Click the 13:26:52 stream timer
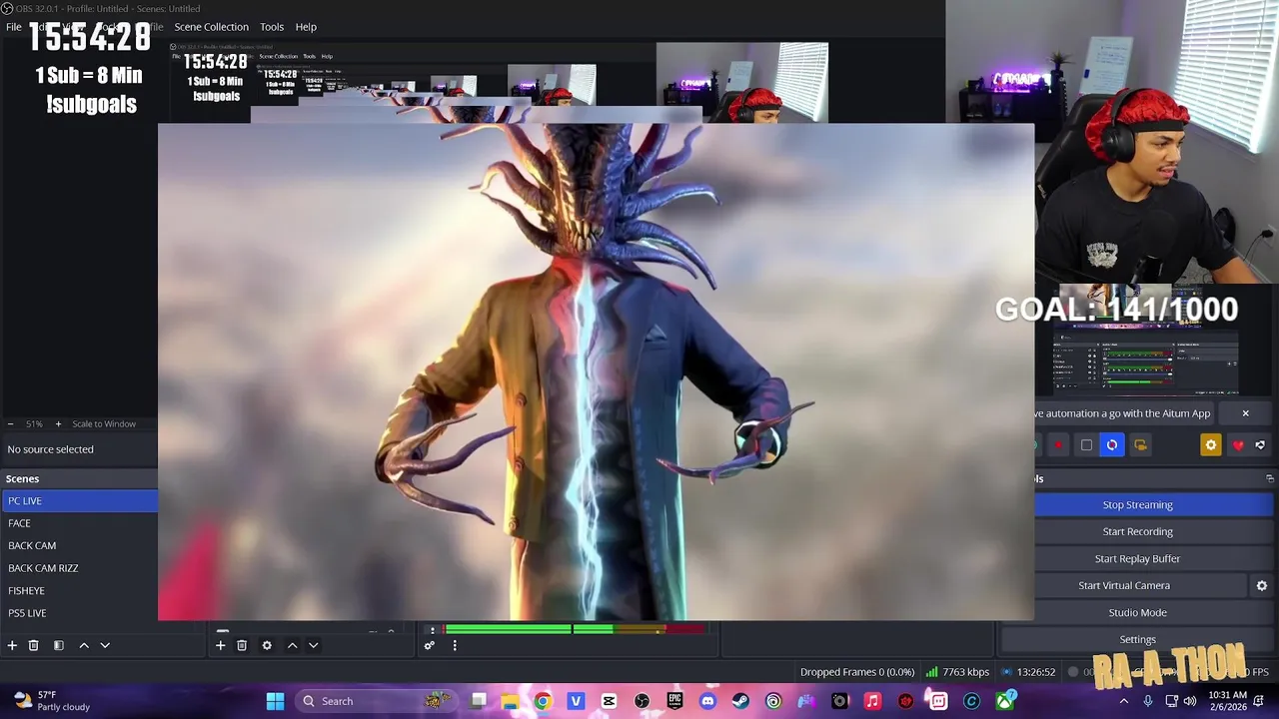 click(x=1028, y=672)
